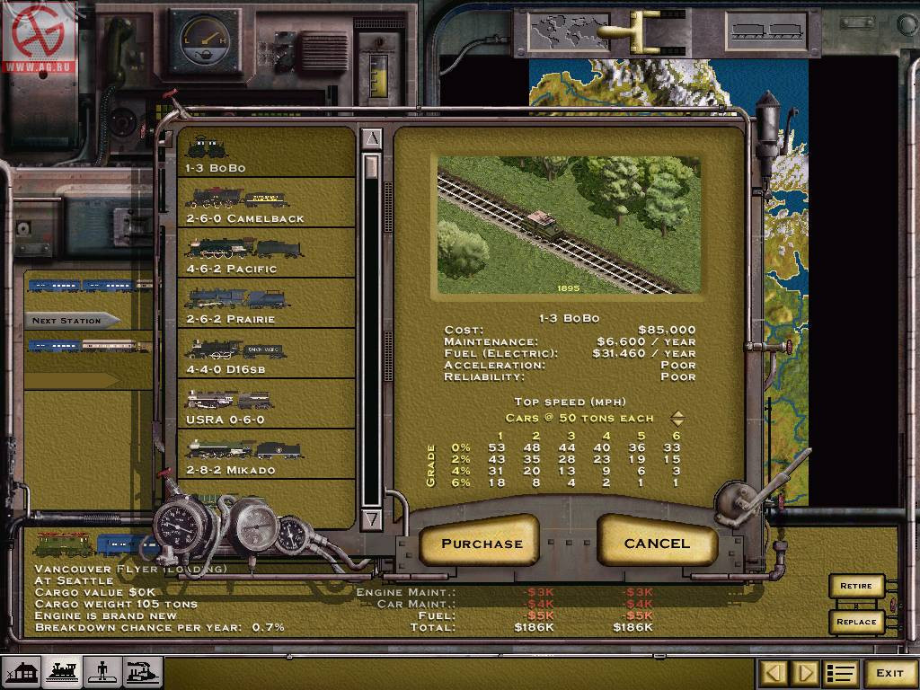Click the '$6,600 / year' maintenance value

point(646,341)
